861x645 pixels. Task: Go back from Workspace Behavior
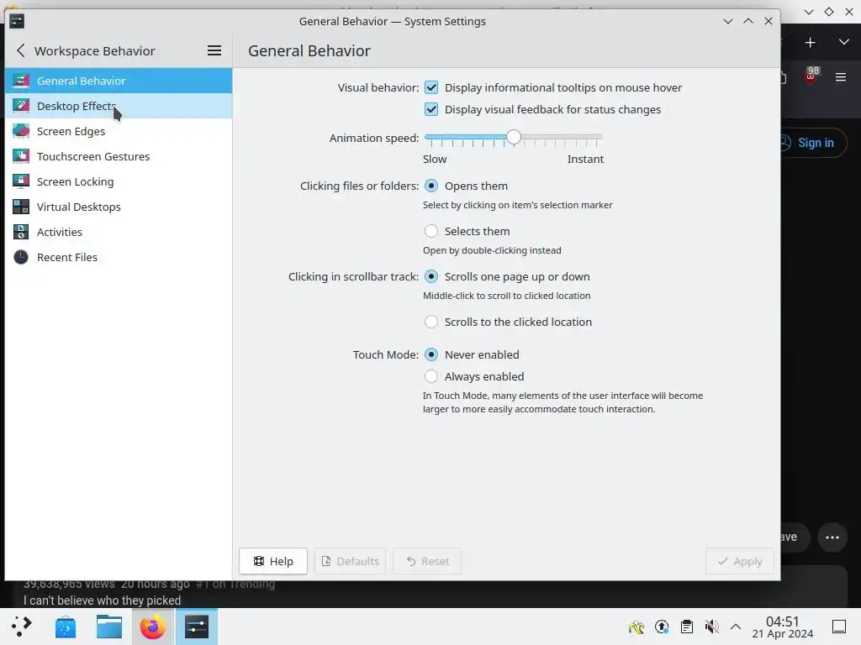20,50
